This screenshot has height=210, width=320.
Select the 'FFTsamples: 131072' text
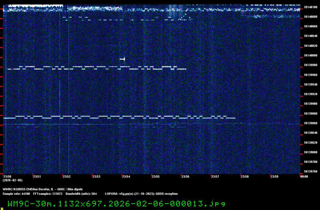click(48, 194)
